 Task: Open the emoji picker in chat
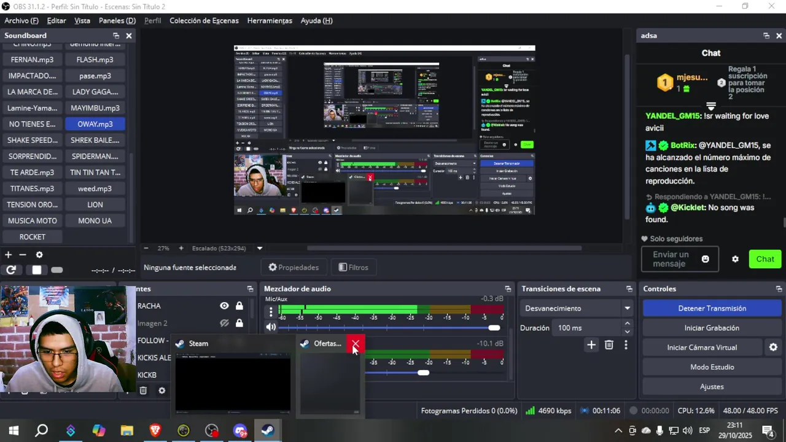point(706,259)
